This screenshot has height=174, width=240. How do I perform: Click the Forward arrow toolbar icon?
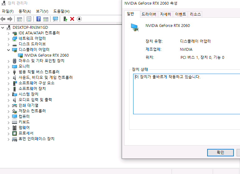click(x=10, y=19)
